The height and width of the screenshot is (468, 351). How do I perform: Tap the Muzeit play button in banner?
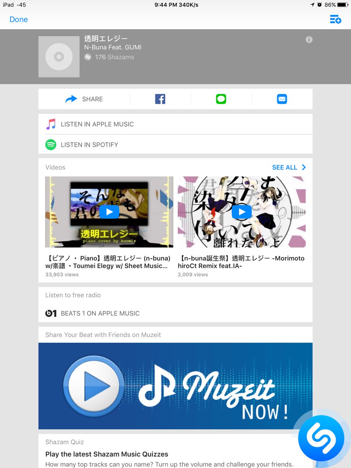(94, 386)
